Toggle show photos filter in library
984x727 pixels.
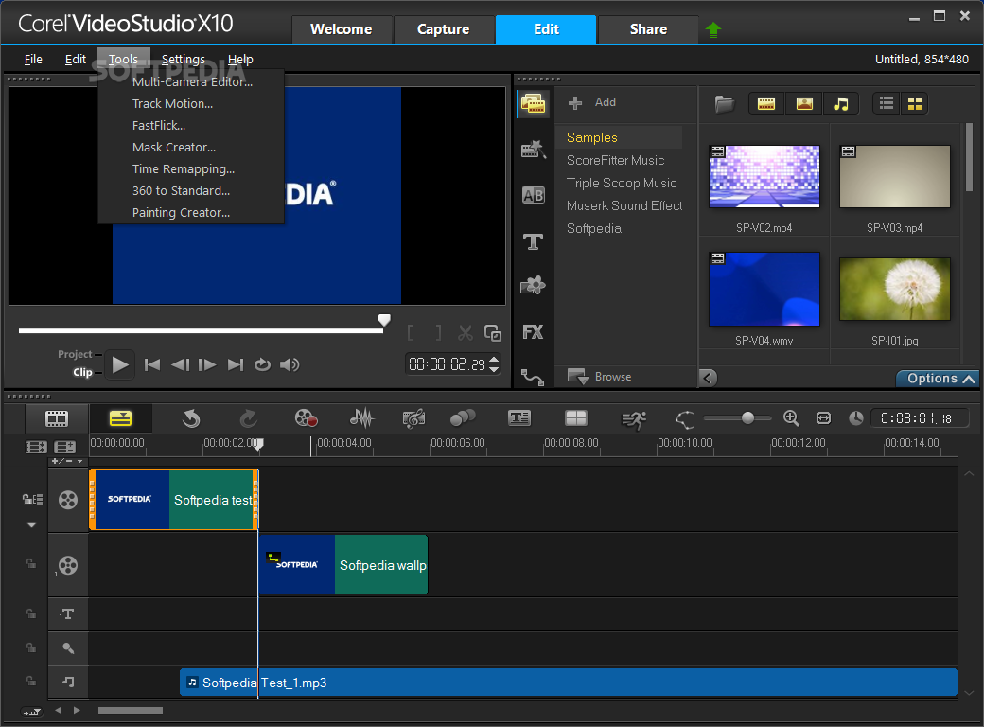click(x=804, y=103)
